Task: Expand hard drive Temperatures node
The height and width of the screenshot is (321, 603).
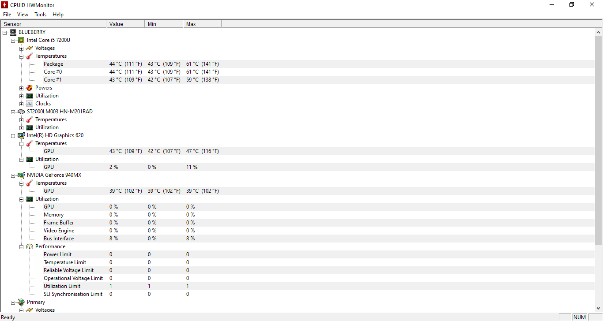Action: (21, 119)
